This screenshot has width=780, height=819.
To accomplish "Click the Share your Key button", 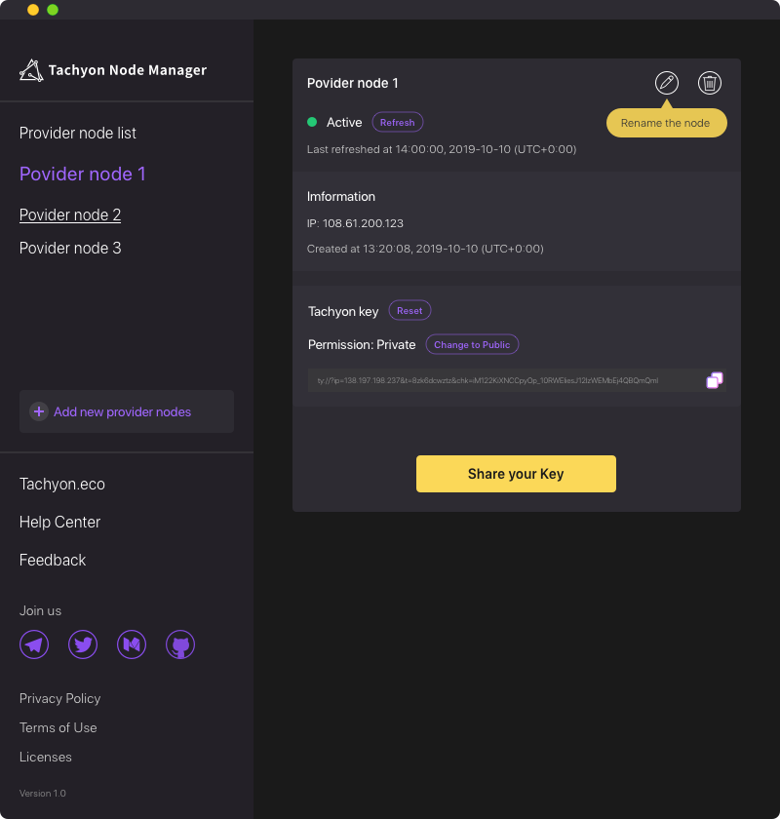I will point(516,474).
